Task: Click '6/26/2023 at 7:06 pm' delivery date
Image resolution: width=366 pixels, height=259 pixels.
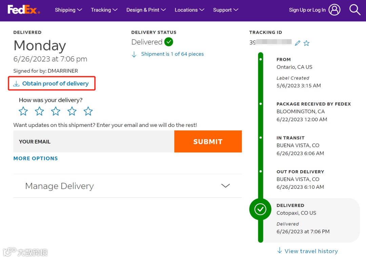Action: coord(50,59)
